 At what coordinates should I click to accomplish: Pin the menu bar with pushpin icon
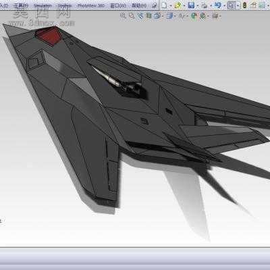tap(155, 5)
